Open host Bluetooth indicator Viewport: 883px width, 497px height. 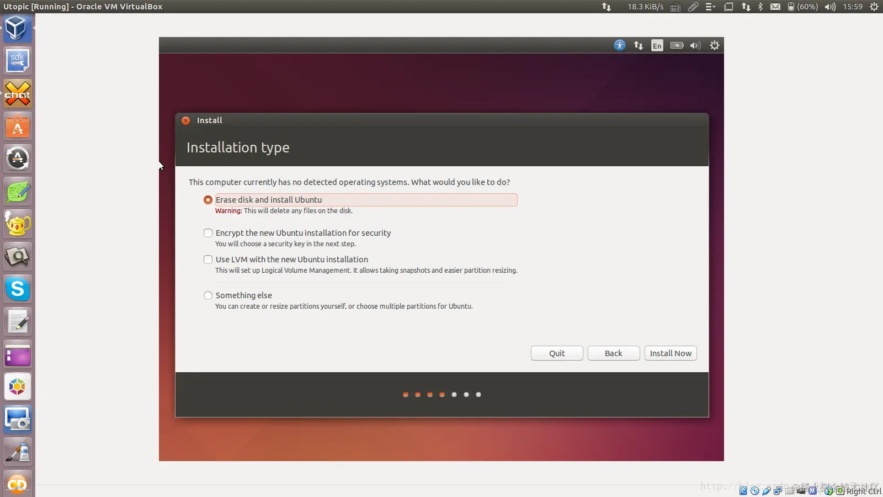tap(760, 7)
